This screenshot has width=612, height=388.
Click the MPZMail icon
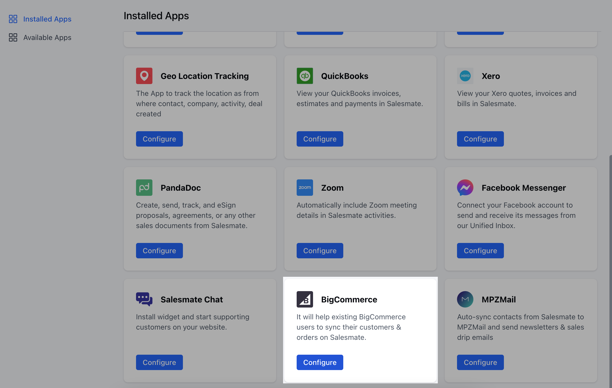465,299
